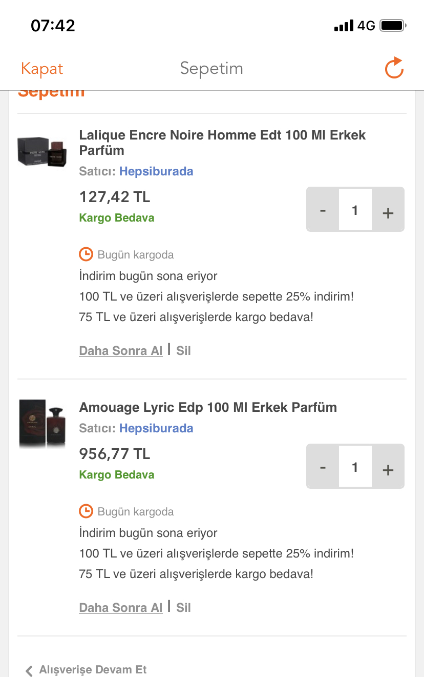Image resolution: width=424 pixels, height=677 pixels.
Task: Tap the clock icon beside first Bugün kargoda
Action: 86,254
